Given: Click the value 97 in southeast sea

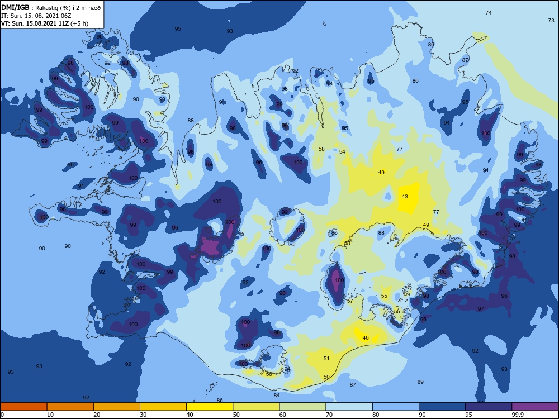Looking at the screenshot, I should point(481,308).
